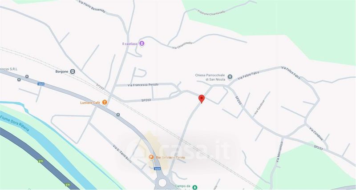This screenshot has height=190, width=356.
Task: Select the bus stop icon south of Lumiere Café
Action: [118, 115]
